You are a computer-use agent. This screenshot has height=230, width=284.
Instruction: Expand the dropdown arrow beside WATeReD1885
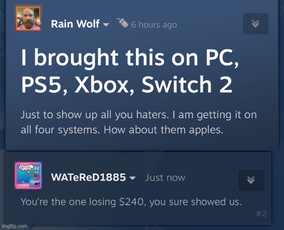click(133, 178)
